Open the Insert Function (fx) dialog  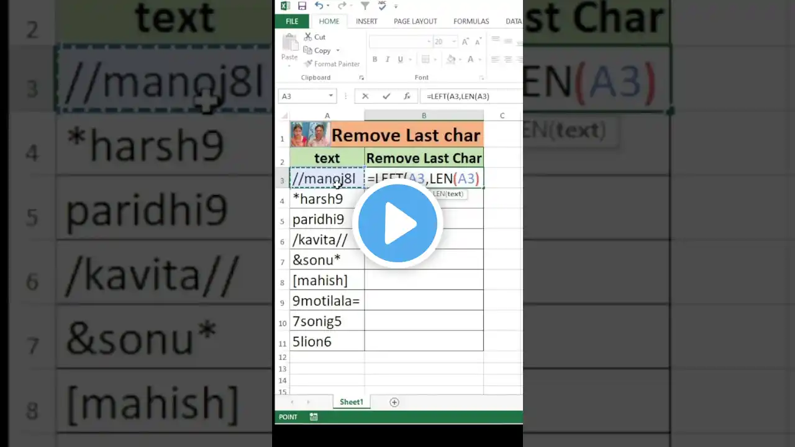(x=407, y=96)
